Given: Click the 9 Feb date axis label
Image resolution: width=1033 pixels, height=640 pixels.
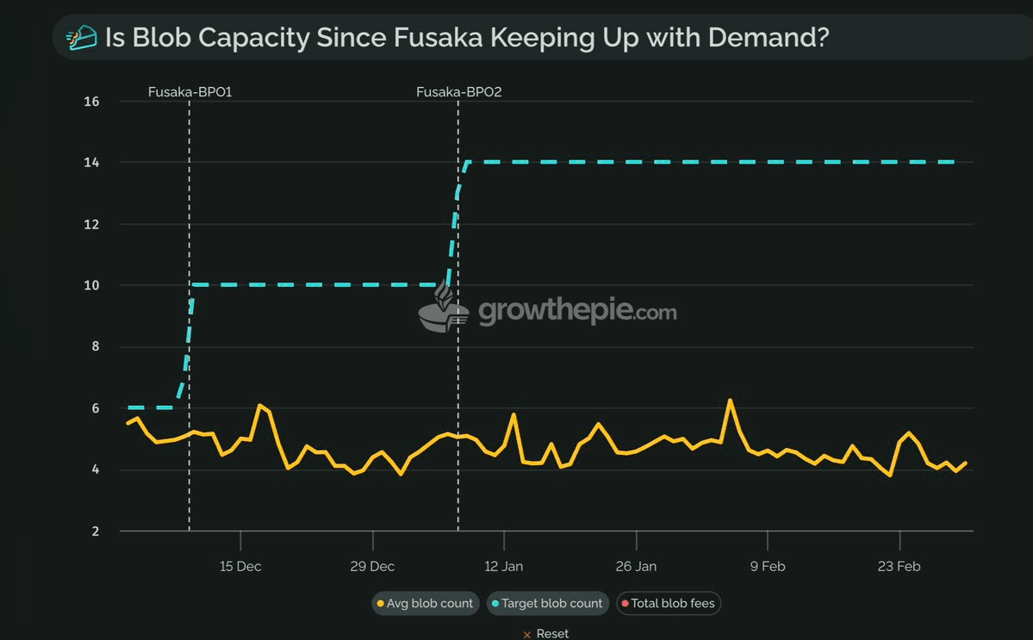Looking at the screenshot, I should (x=768, y=566).
